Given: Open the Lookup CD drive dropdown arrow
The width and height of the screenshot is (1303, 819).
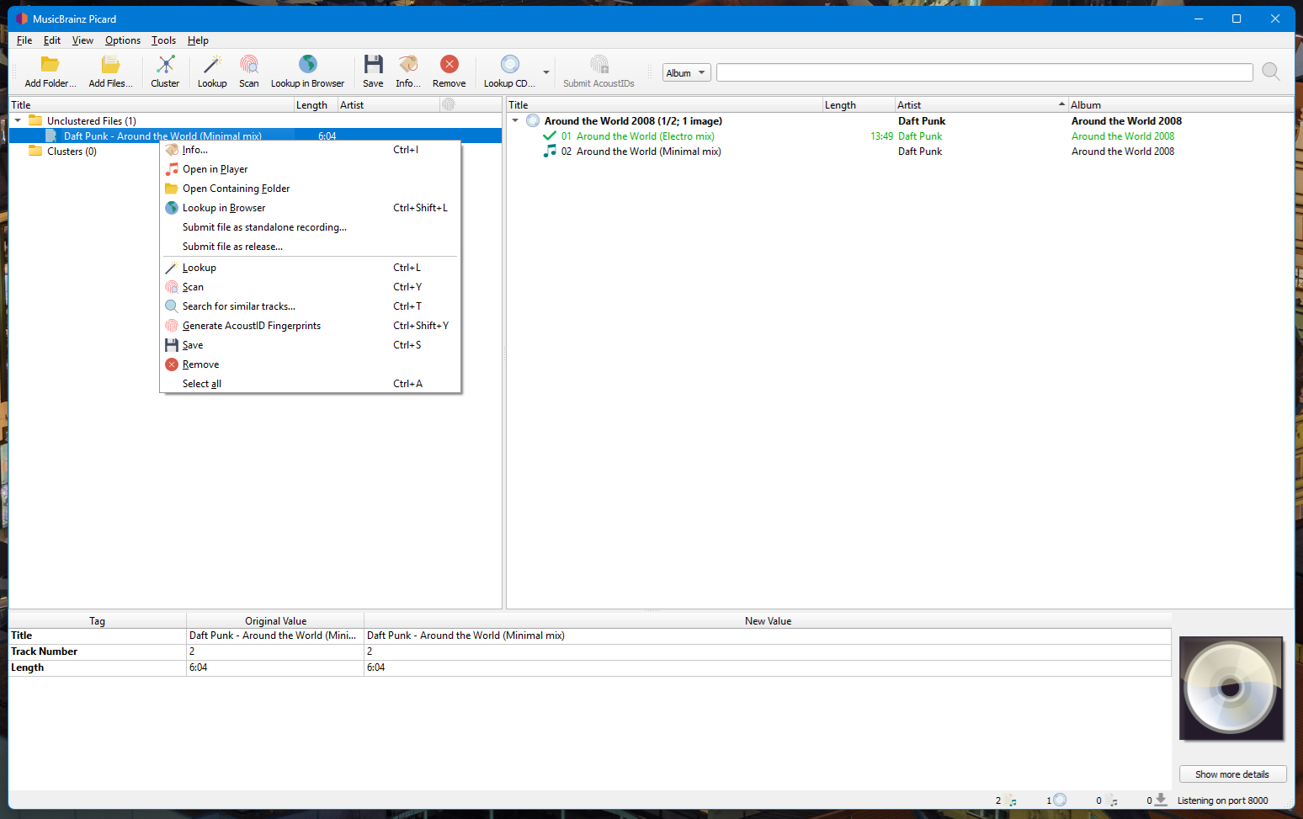Looking at the screenshot, I should pos(546,72).
